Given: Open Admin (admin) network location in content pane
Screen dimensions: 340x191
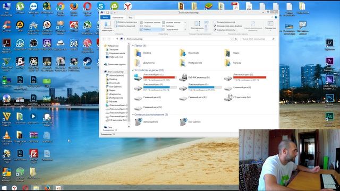Looking at the screenshot, I should click(146, 122).
